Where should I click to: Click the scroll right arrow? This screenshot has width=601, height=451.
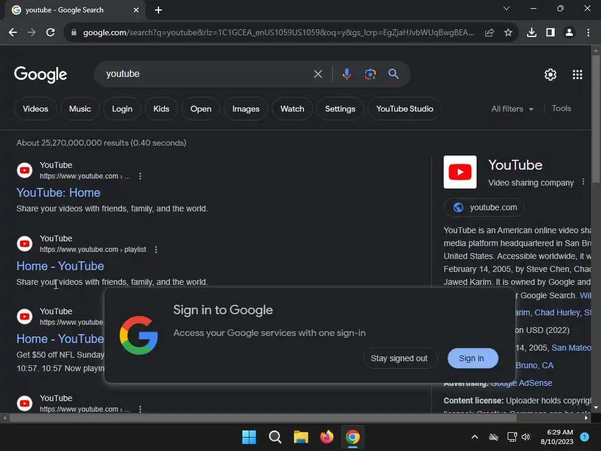click(x=586, y=418)
